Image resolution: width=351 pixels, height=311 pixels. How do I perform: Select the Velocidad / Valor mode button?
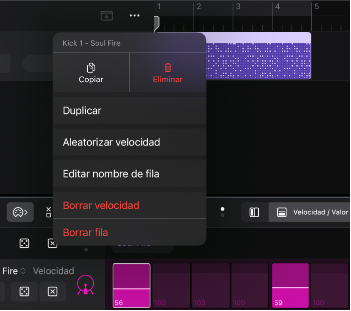coord(310,213)
